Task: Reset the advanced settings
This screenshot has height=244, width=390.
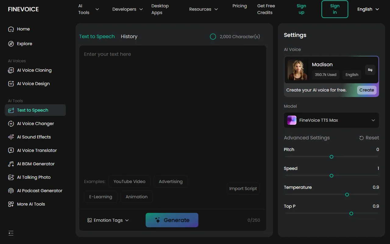Action: pyautogui.click(x=369, y=138)
